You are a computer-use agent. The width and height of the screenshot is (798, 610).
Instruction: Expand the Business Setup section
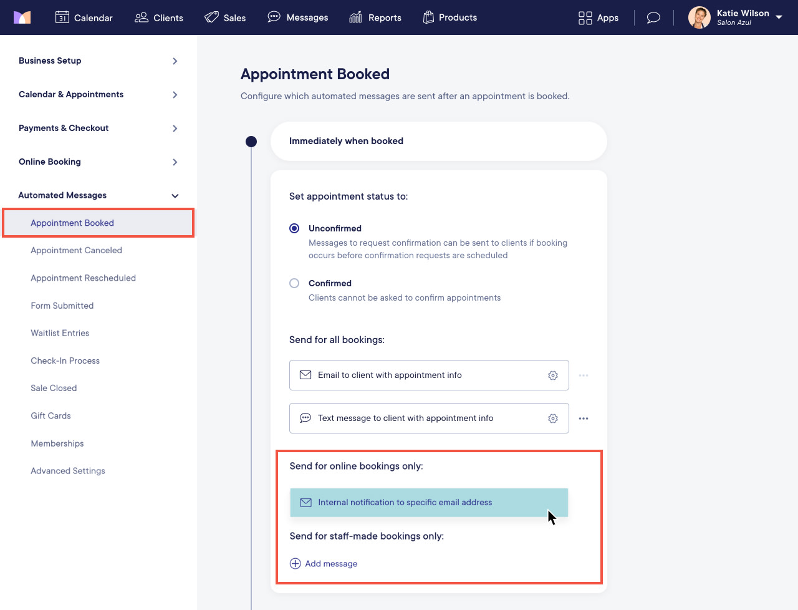(175, 61)
